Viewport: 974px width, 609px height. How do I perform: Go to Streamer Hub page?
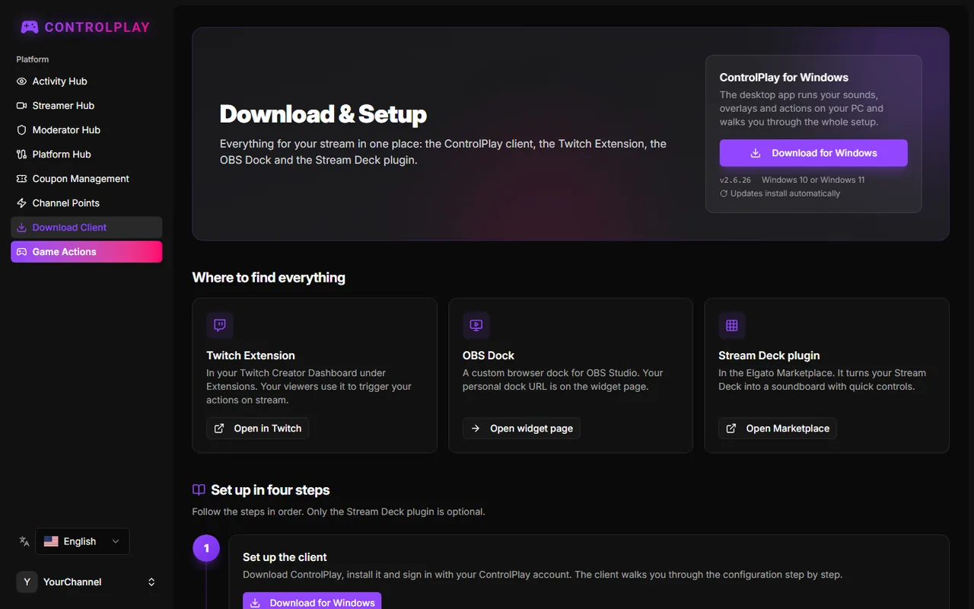coord(86,106)
